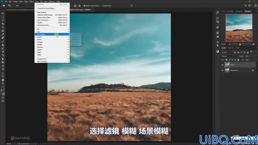Toggle lock all padlock icon
The height and width of the screenshot is (145, 258).
(x=238, y=60)
